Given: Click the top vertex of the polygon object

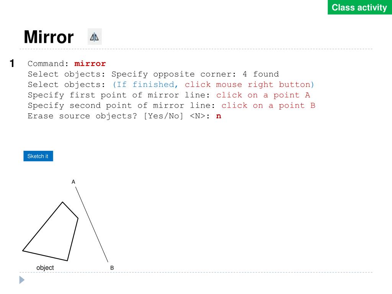Looking at the screenshot, I should (62, 202).
